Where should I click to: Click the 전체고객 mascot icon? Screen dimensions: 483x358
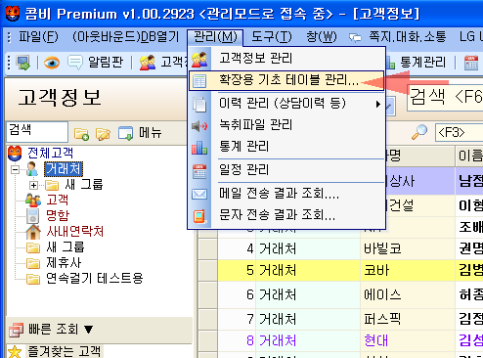(15, 154)
